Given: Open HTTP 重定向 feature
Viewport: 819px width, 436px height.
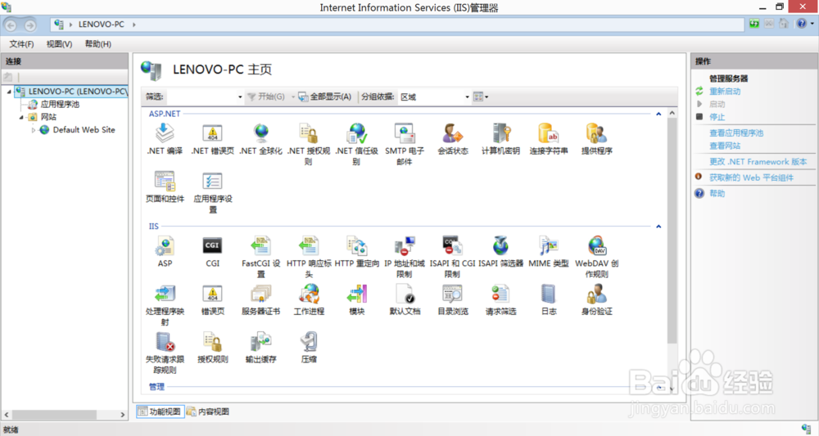Looking at the screenshot, I should [x=357, y=251].
